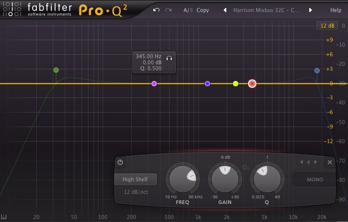Select previous preset with left arrow
348x222 pixels.
(x=225, y=10)
